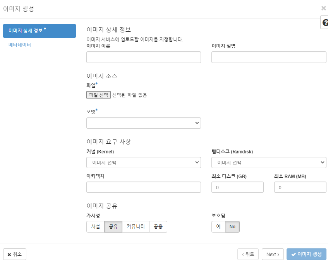328x265 pixels.
Task: Set 보호됨 to 예
Action: pos(218,227)
